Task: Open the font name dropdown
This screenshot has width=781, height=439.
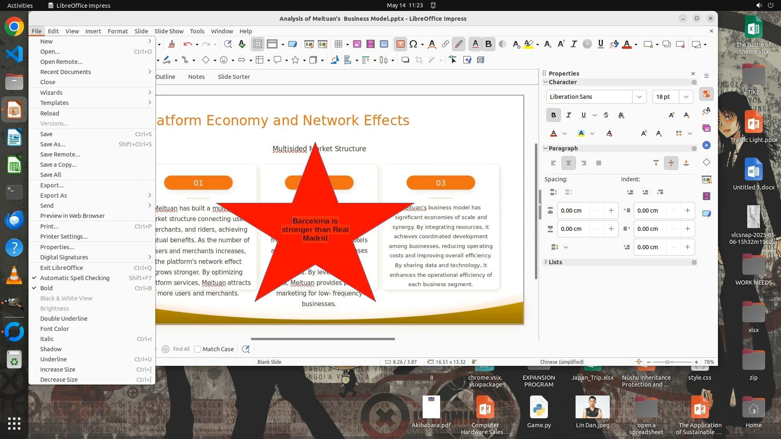Action: point(639,97)
